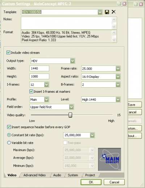
Task: Click About button in background window
Action: 134,136
